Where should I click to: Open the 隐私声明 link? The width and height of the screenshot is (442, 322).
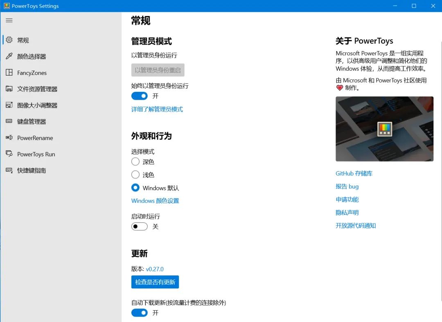(x=347, y=212)
